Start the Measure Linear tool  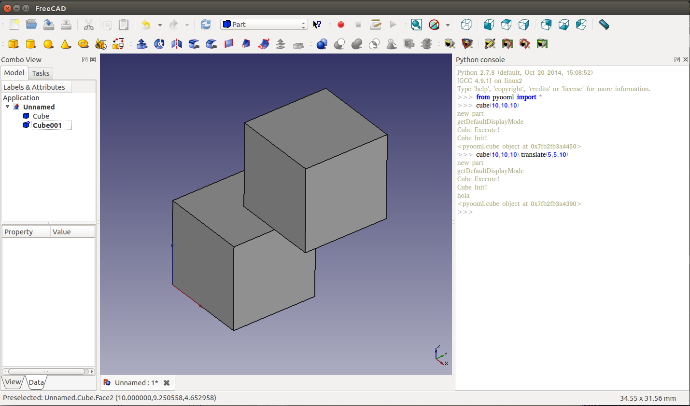(450, 44)
